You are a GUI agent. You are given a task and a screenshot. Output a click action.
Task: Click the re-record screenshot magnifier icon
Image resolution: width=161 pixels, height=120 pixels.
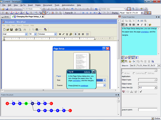(7, 13)
